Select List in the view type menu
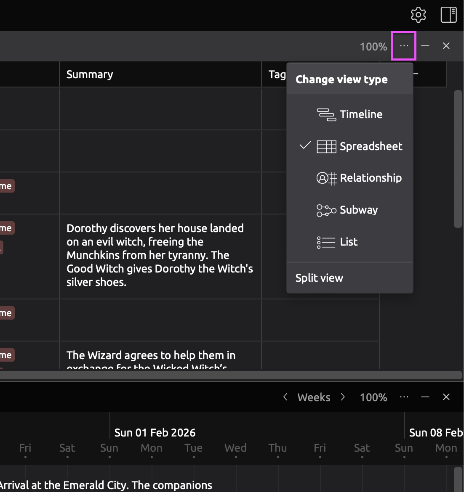464x492 pixels. [x=349, y=242]
